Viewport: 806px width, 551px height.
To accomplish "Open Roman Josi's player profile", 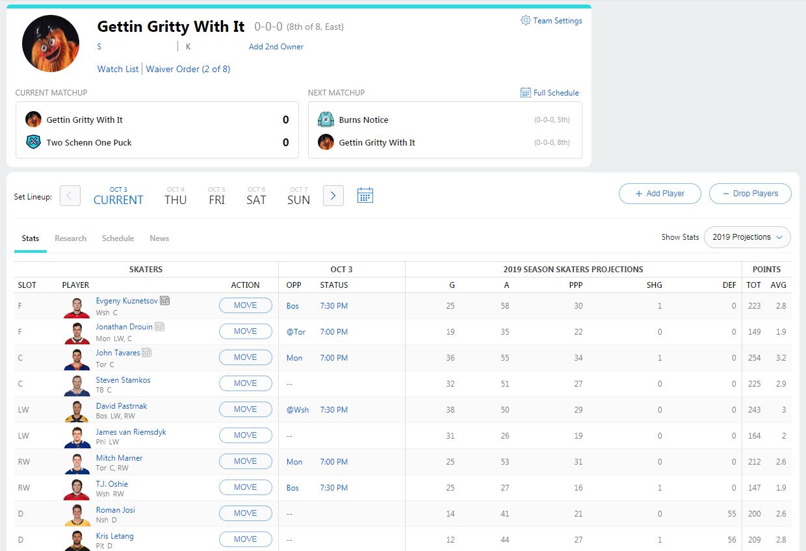I will (x=116, y=509).
